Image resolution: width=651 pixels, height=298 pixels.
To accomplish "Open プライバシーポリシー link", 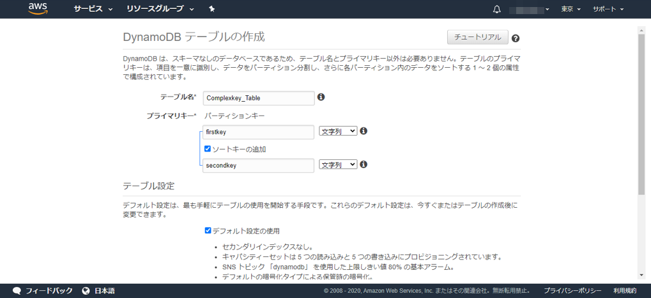I will [x=572, y=290].
